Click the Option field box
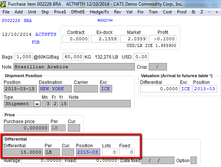Image resolution: width=221 pixels, height=167 pixels. (193, 160)
